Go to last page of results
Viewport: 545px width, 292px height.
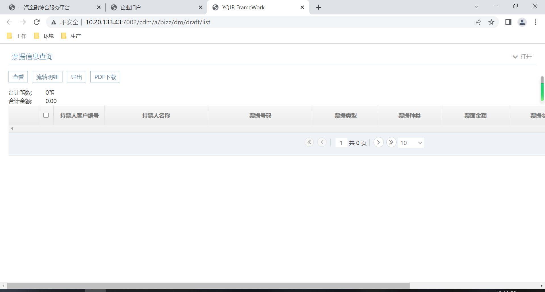coord(391,142)
